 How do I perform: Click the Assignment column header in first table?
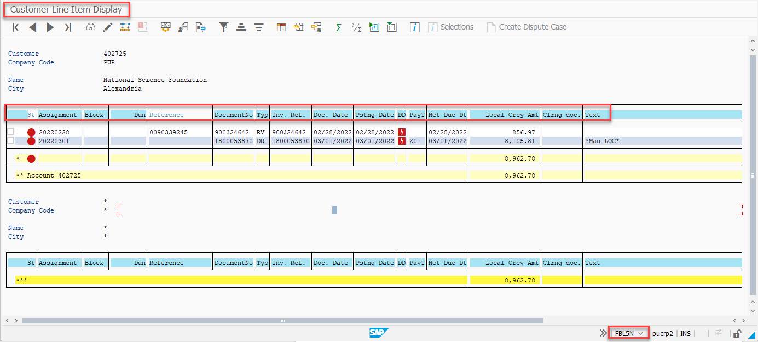tap(60, 115)
